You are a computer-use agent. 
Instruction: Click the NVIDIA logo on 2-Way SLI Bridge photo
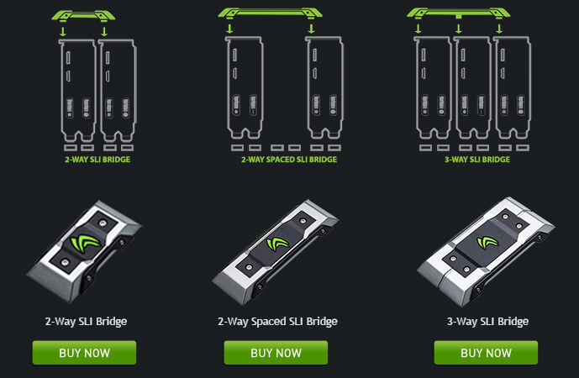[x=85, y=243]
